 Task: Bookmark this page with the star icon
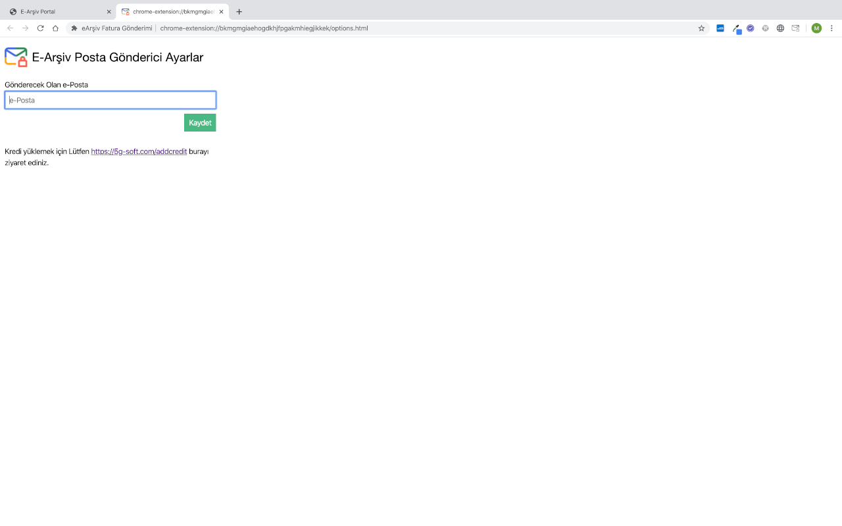click(x=701, y=28)
